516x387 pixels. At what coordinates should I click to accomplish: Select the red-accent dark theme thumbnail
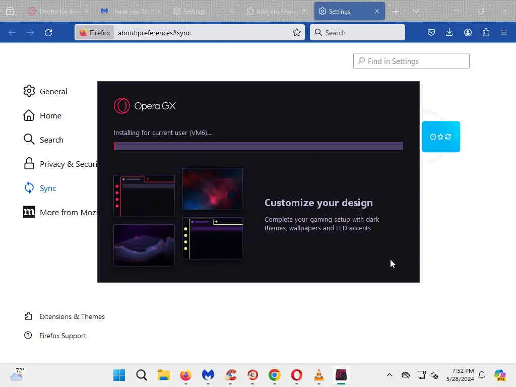click(x=144, y=196)
